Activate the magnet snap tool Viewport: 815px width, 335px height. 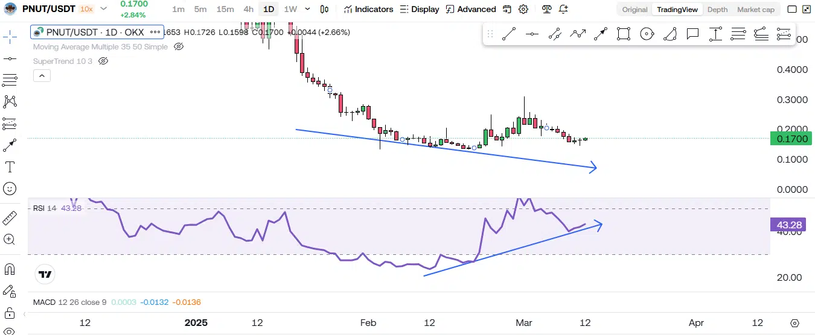click(x=10, y=269)
